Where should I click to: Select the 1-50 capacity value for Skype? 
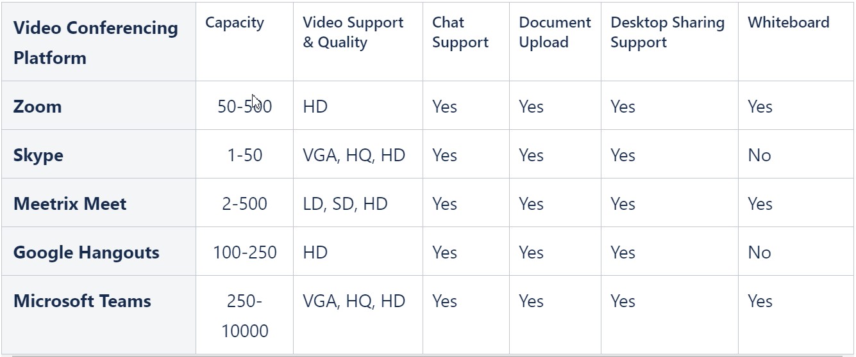coord(245,155)
